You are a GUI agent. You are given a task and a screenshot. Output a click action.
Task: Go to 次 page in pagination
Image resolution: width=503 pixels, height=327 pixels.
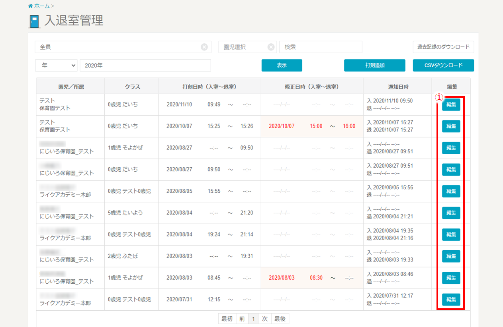[x=265, y=319]
